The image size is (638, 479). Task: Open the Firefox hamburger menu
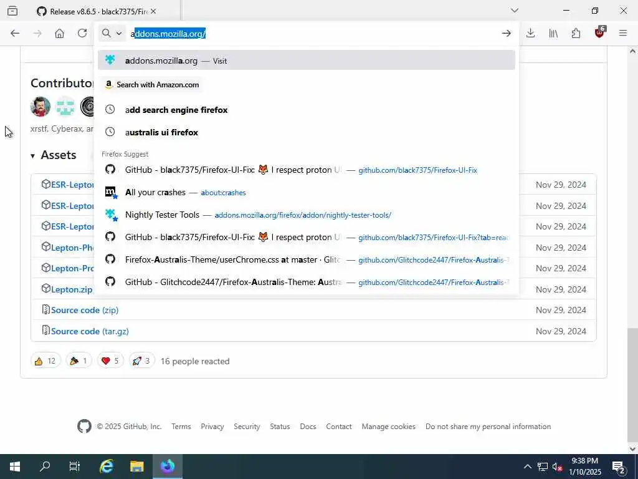623,34
